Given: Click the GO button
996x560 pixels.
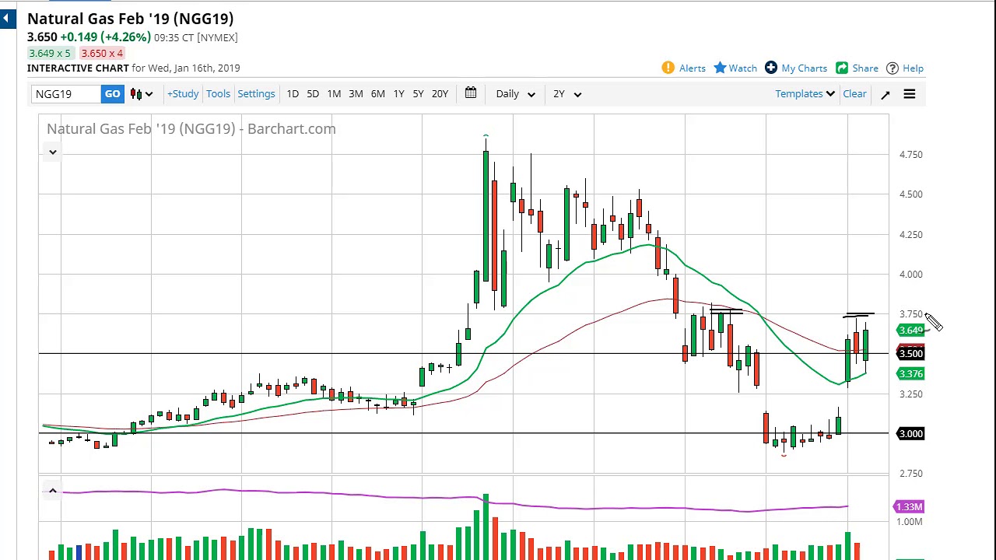Looking at the screenshot, I should [112, 94].
